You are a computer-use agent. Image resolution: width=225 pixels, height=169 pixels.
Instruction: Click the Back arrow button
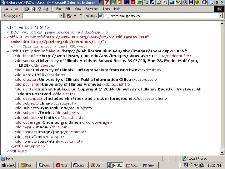click(x=6, y=9)
